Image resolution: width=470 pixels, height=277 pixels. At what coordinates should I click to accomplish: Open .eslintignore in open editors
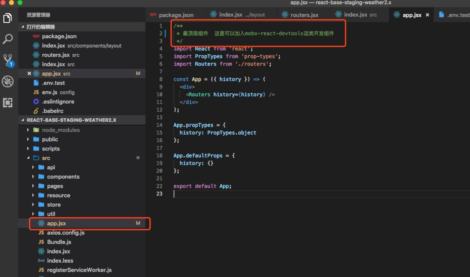[82, 102]
